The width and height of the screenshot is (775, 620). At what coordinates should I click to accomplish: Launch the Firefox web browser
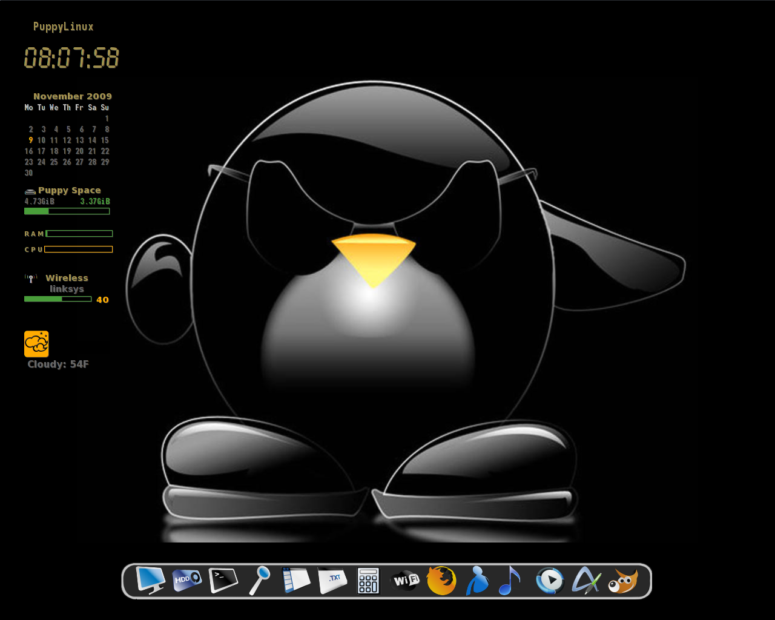441,580
